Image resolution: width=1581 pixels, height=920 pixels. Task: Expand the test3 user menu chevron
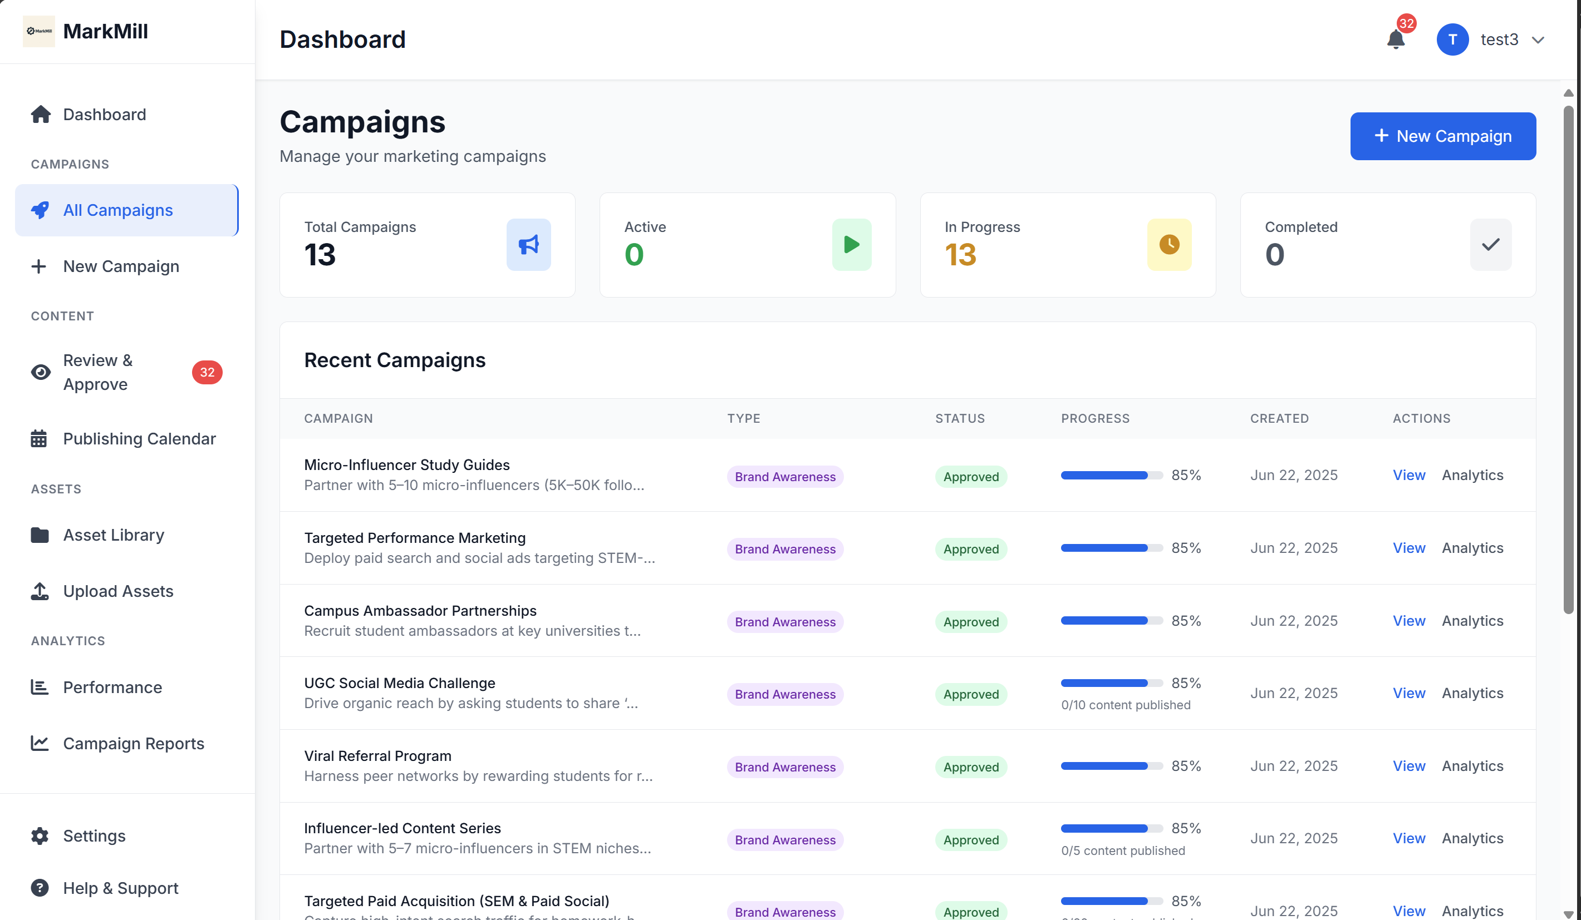1538,40
